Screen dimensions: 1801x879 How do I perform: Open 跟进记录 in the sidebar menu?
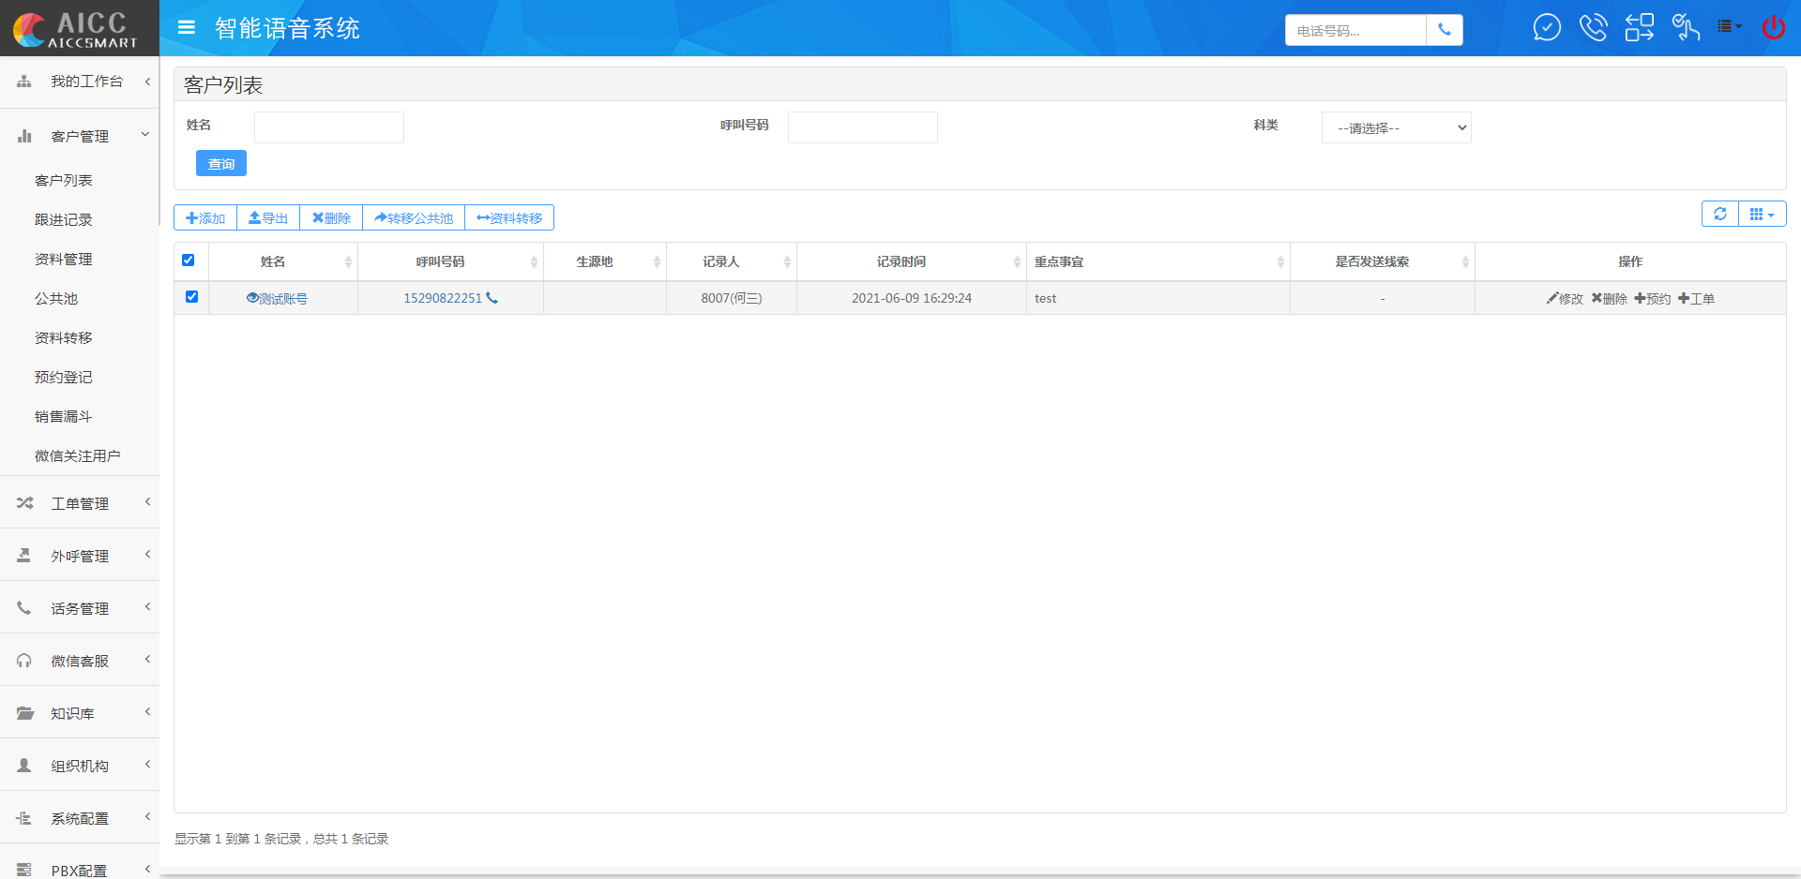point(64,220)
